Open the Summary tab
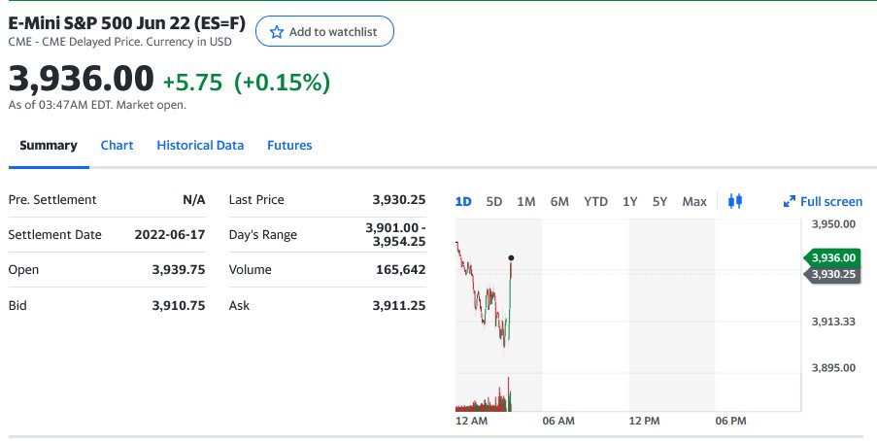 tap(49, 145)
